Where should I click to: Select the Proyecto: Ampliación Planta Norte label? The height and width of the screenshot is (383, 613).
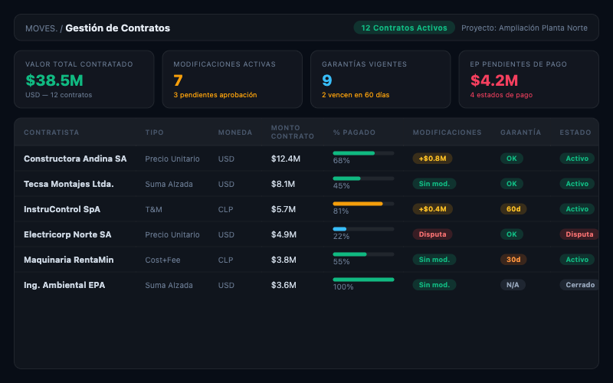[524, 28]
